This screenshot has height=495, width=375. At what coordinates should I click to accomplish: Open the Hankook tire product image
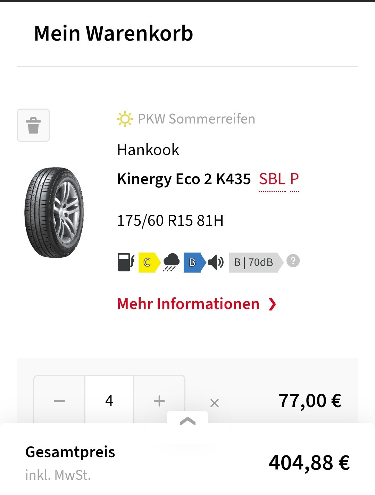(x=54, y=213)
